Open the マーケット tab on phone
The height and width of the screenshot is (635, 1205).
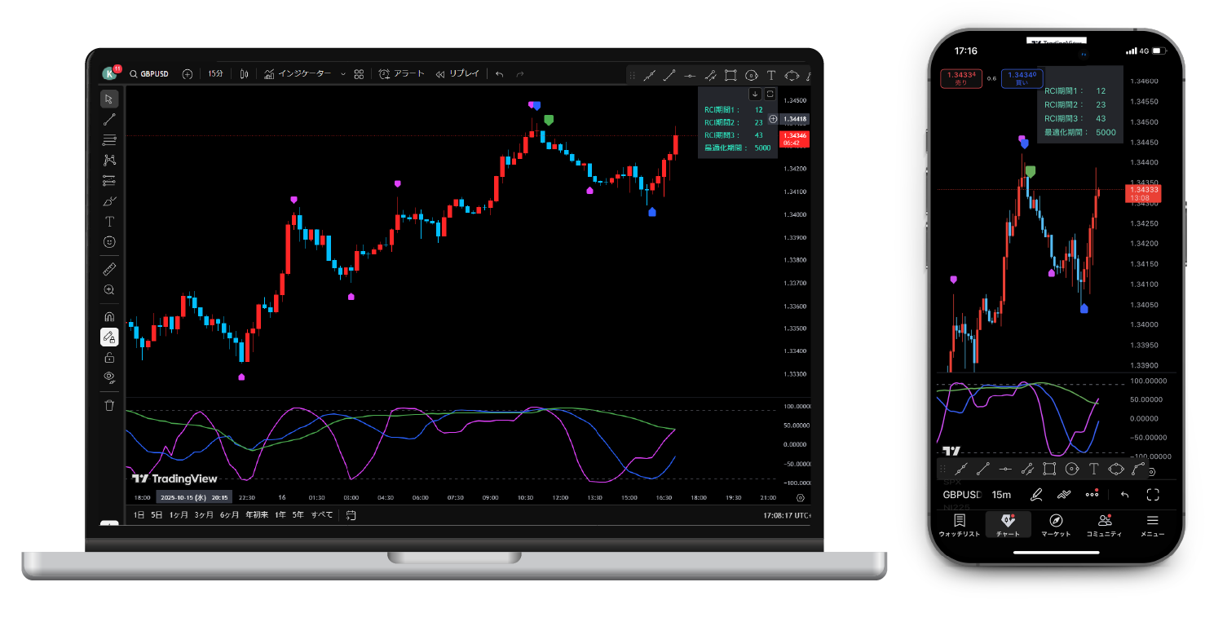click(x=1056, y=525)
